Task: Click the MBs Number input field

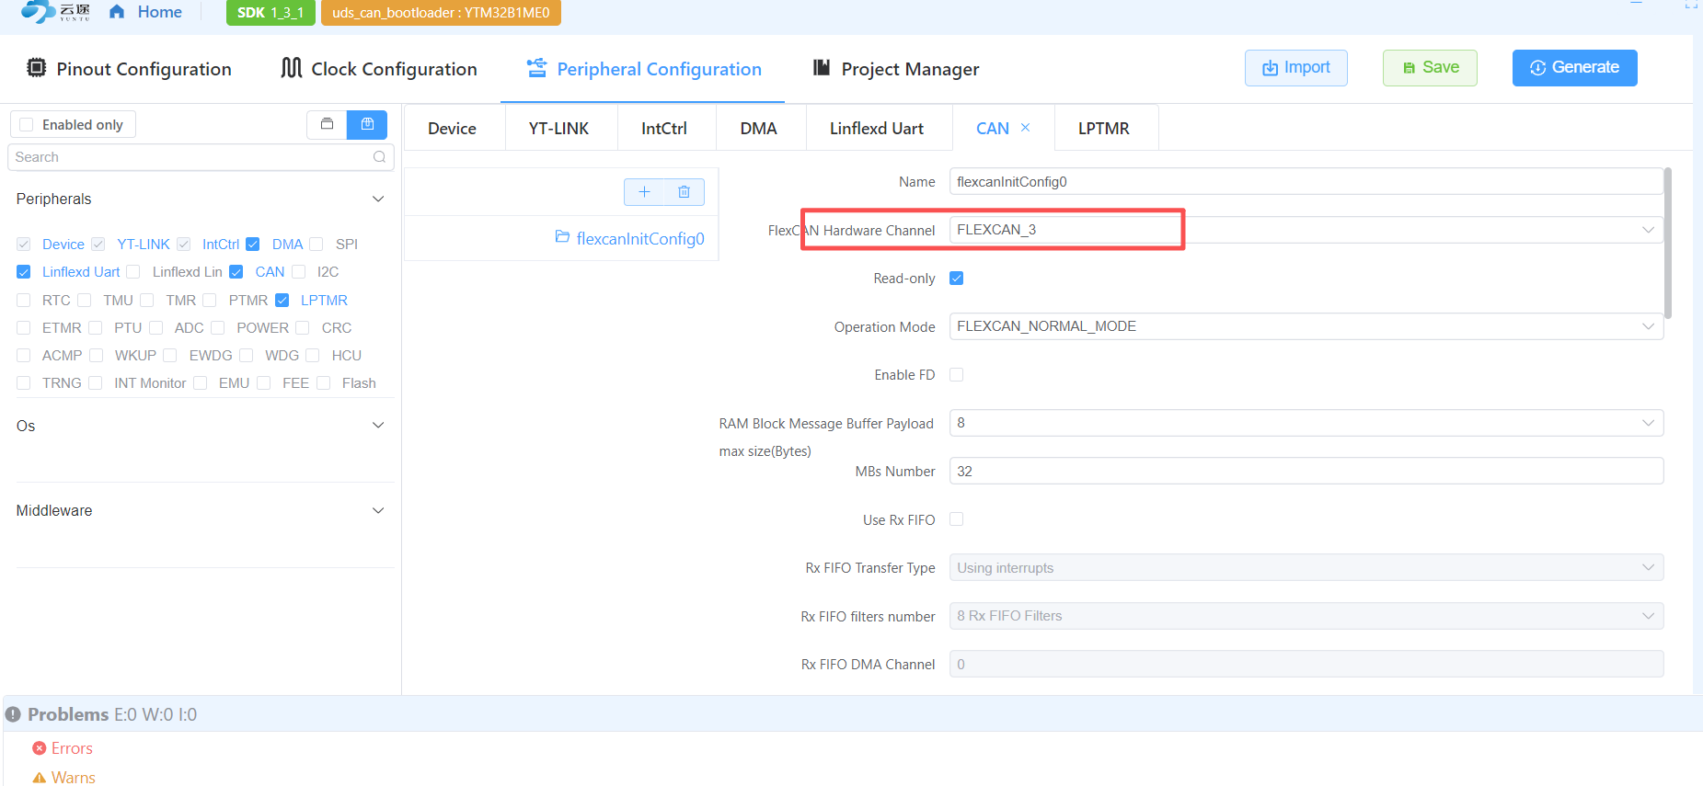Action: point(1305,472)
